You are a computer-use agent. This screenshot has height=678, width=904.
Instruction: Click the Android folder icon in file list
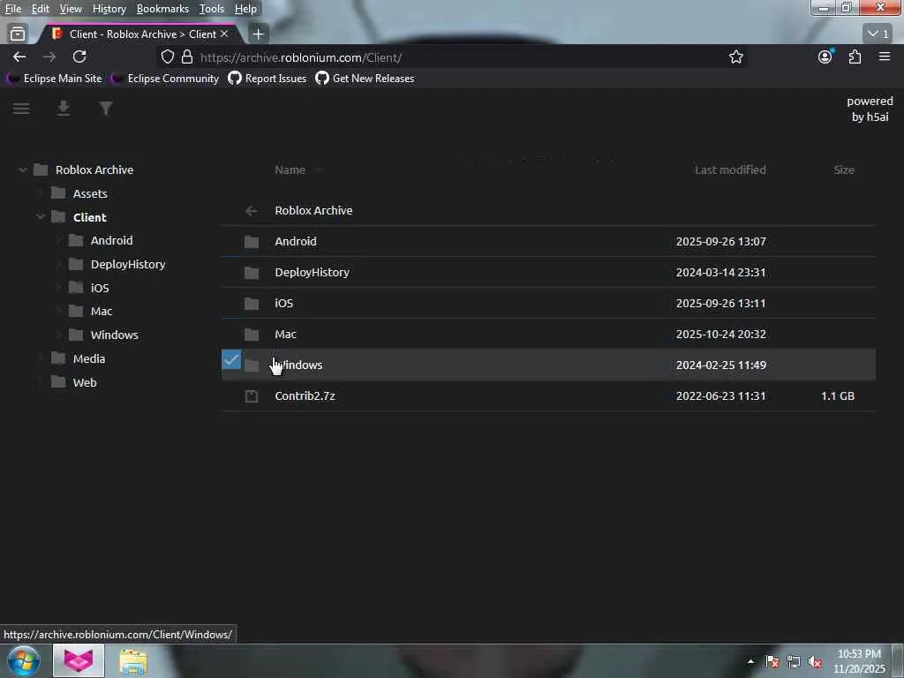[252, 242]
